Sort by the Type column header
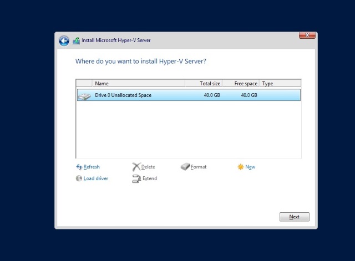This screenshot has height=261, width=355. point(280,83)
